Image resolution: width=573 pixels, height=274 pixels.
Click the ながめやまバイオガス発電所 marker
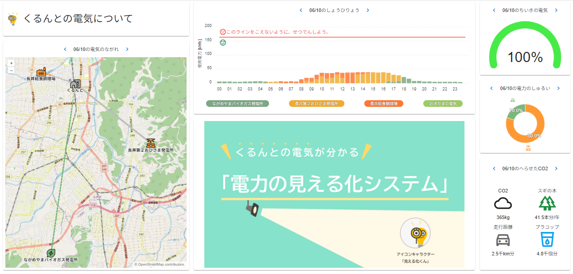coord(51,253)
